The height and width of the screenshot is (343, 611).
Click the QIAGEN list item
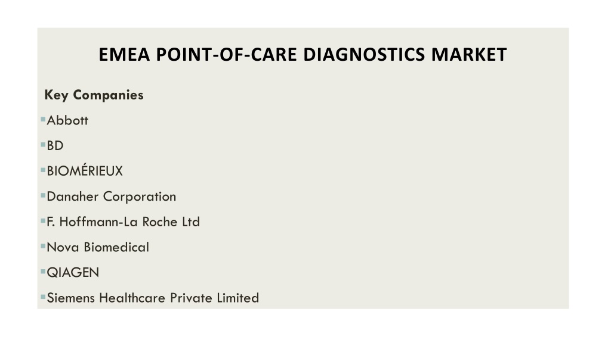[73, 273]
